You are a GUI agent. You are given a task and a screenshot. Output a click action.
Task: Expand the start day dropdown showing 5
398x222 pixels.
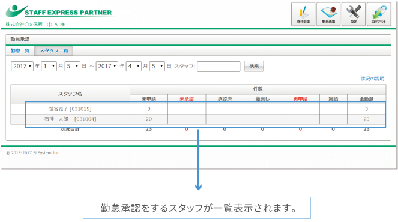[x=73, y=66]
